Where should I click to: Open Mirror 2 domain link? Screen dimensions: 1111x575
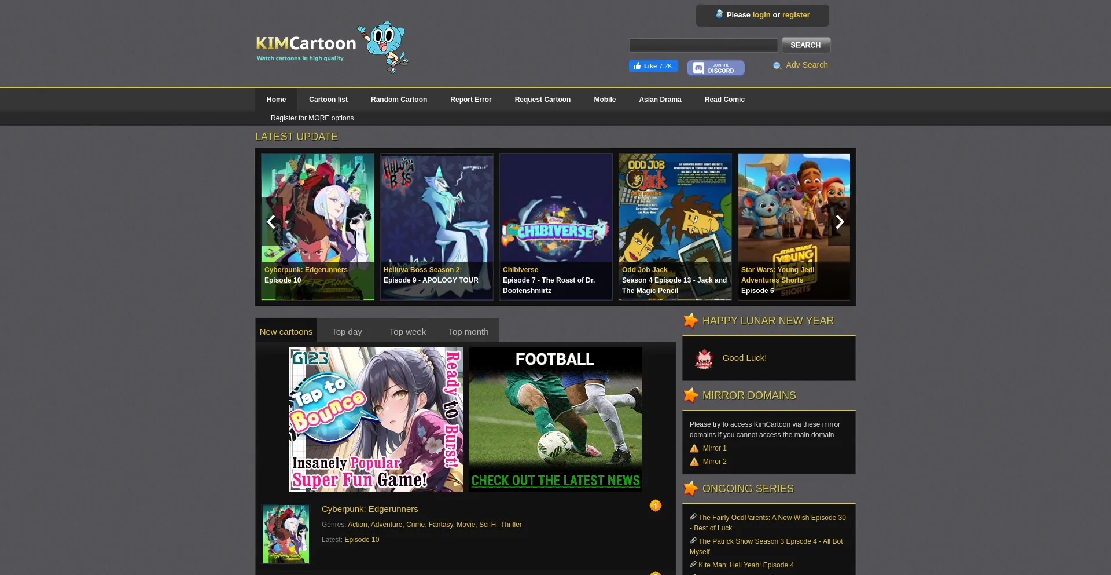[x=715, y=462]
